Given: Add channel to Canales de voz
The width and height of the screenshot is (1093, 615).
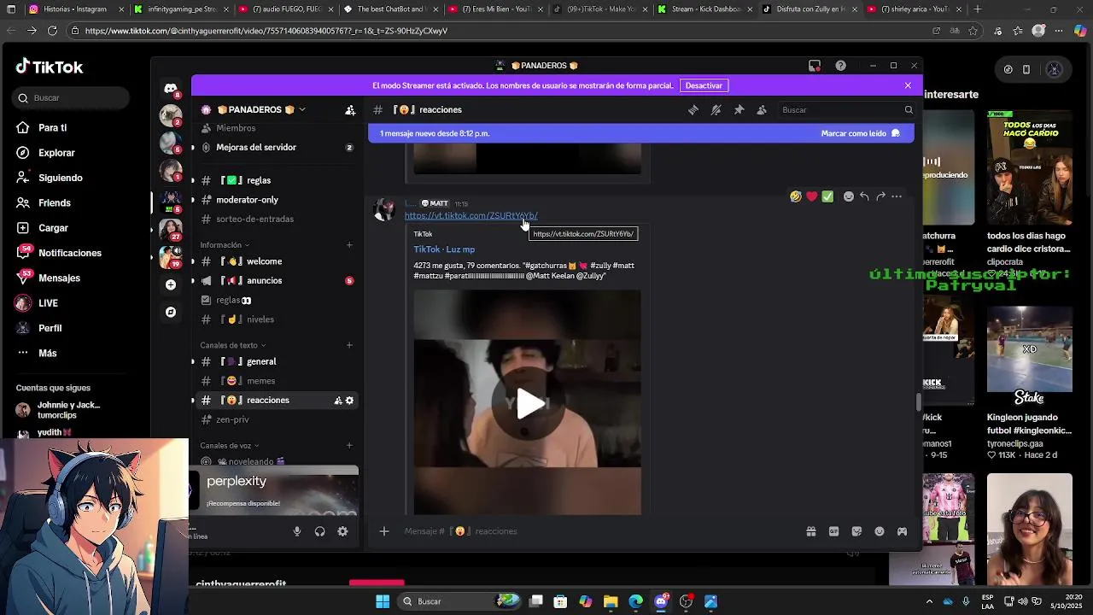Looking at the screenshot, I should coord(349,445).
